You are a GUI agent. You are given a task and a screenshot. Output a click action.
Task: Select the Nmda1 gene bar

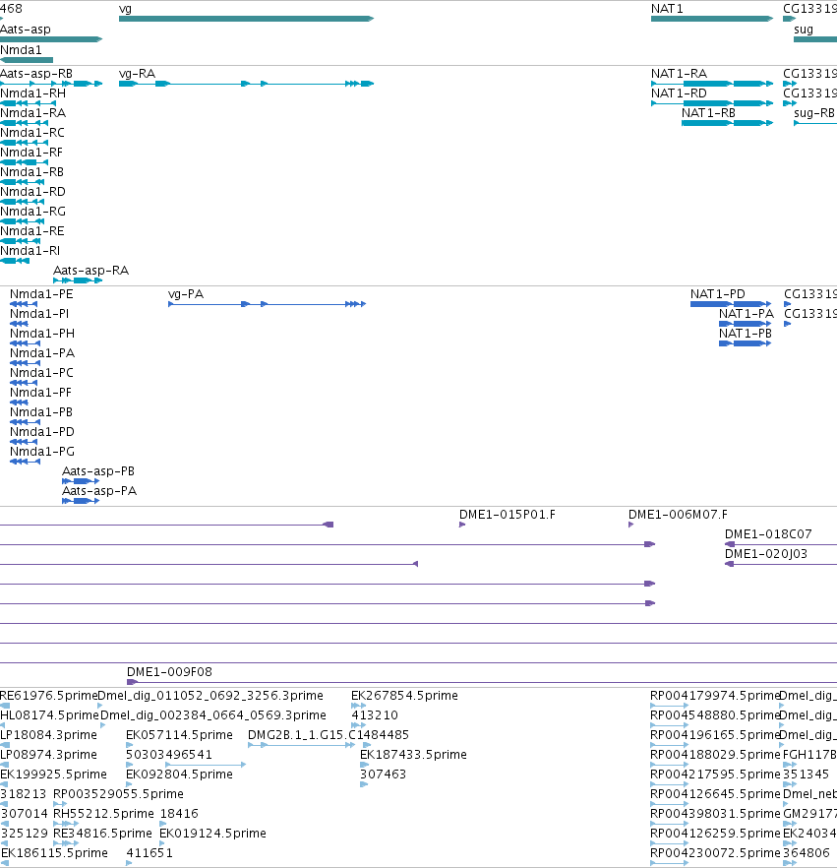pos(27,60)
